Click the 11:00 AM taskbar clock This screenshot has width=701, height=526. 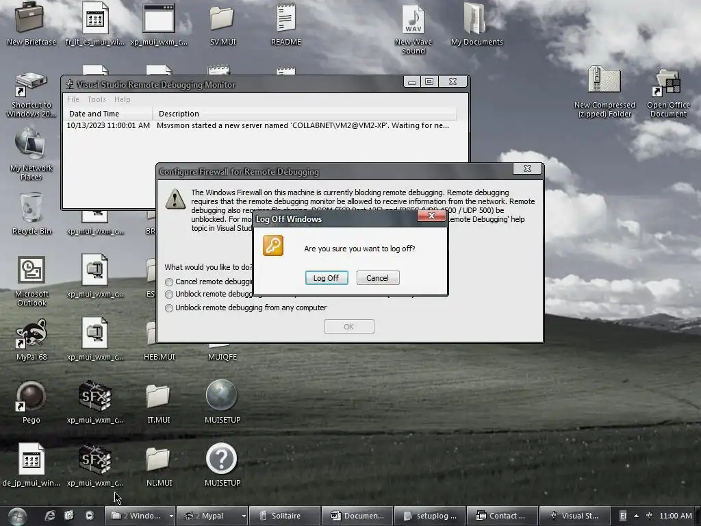pyautogui.click(x=676, y=516)
